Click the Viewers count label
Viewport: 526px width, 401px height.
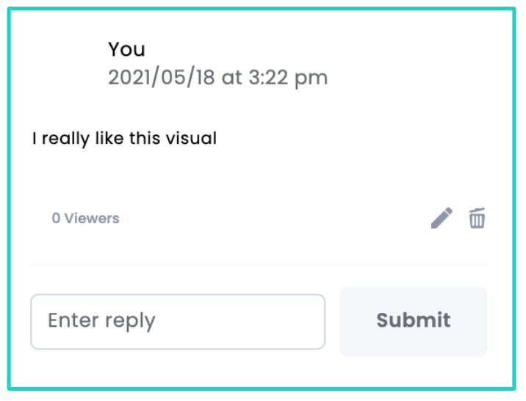pyautogui.click(x=85, y=218)
